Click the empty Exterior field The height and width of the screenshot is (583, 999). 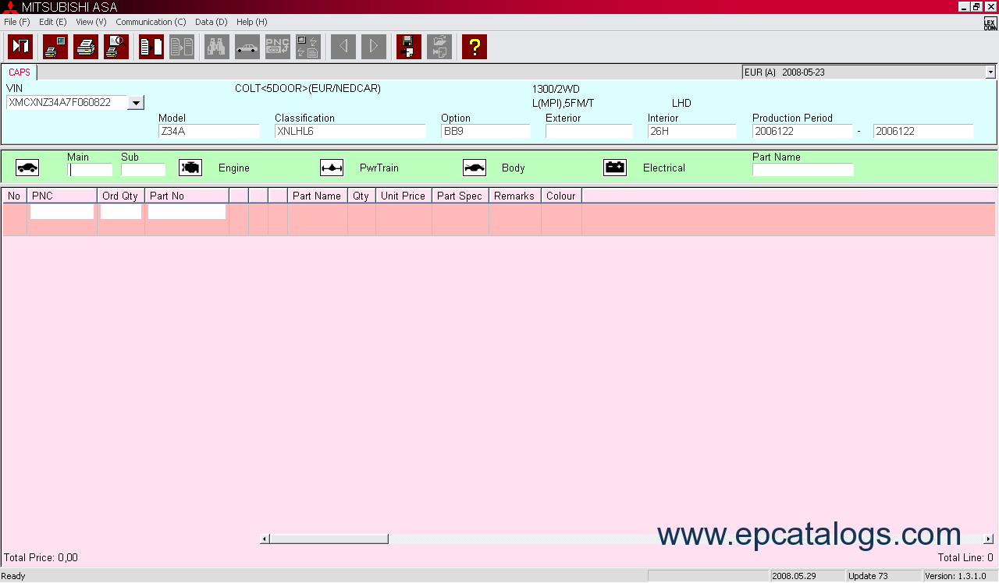589,132
